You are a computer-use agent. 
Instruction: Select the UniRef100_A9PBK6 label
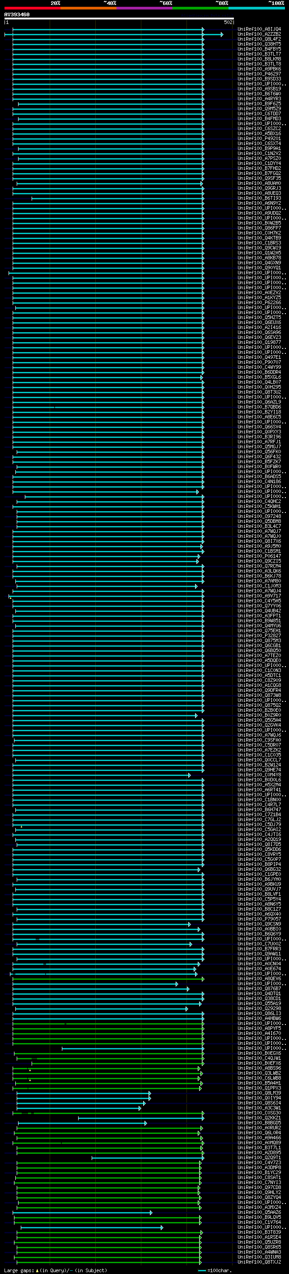tap(259, 69)
